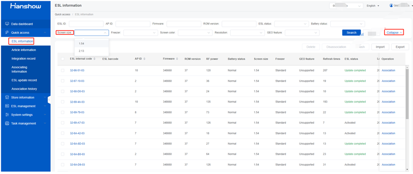Screen dimensions: 413x174
Task: Click the Export button
Action: coord(400,47)
